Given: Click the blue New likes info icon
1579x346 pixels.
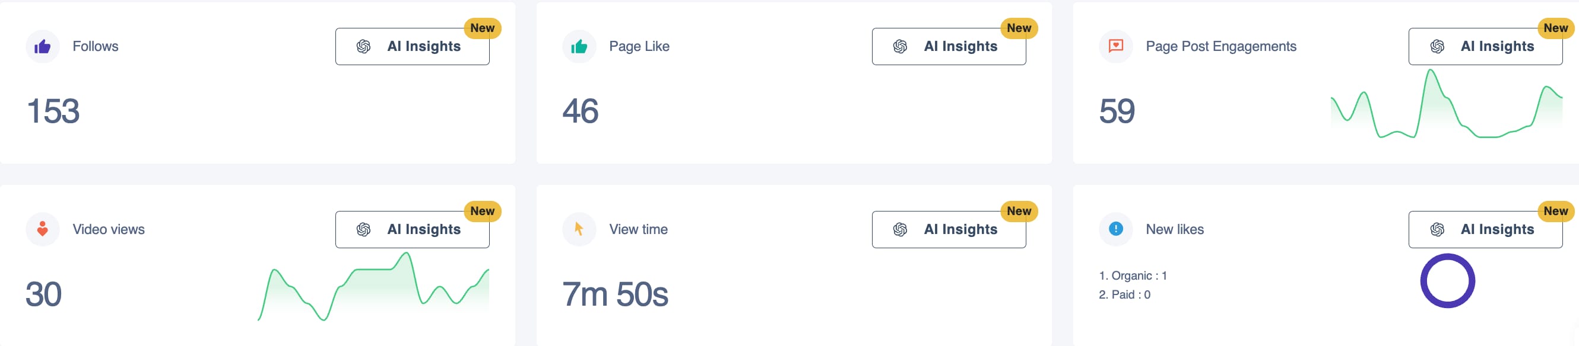Looking at the screenshot, I should pos(1115,229).
